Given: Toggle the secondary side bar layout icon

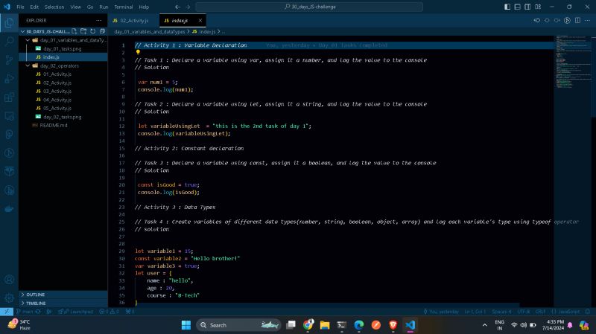Looking at the screenshot, I should coord(527,7).
